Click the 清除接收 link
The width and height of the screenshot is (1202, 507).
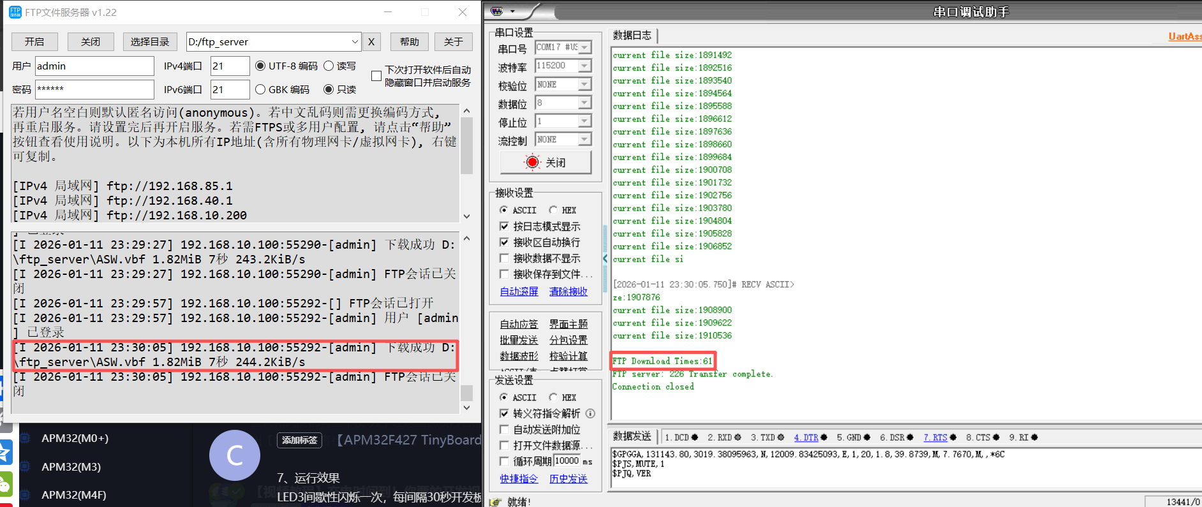click(x=568, y=291)
